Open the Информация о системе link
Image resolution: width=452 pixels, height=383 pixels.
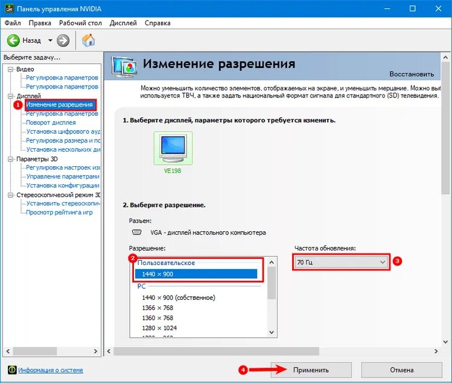click(51, 370)
